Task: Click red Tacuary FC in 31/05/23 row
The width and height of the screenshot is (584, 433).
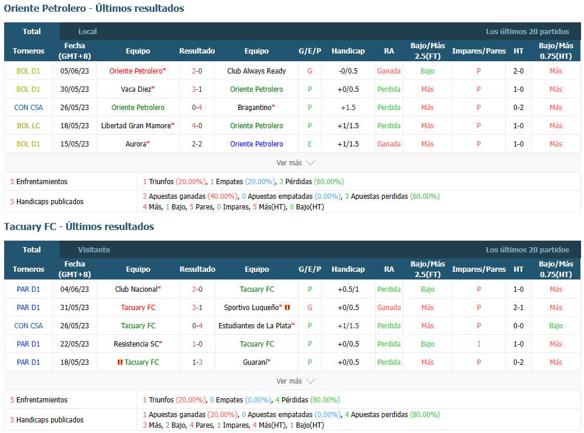Action: (138, 307)
